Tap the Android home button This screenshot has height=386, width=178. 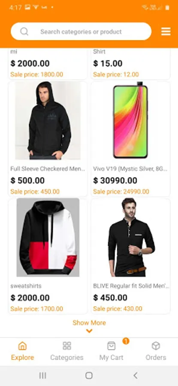pos(89,375)
